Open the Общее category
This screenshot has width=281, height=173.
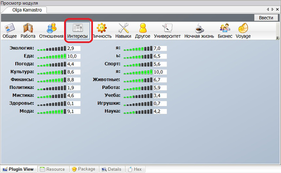click(x=9, y=31)
